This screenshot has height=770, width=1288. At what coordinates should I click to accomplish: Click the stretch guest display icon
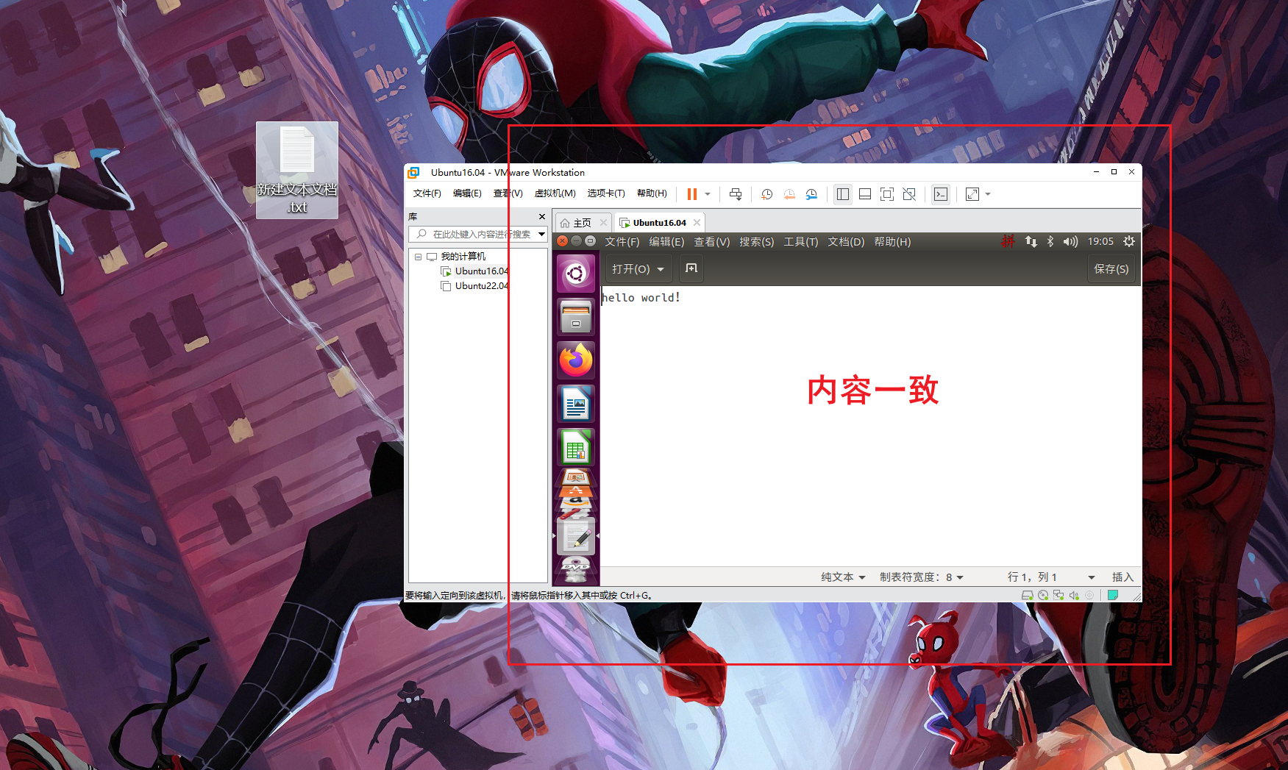pos(972,194)
